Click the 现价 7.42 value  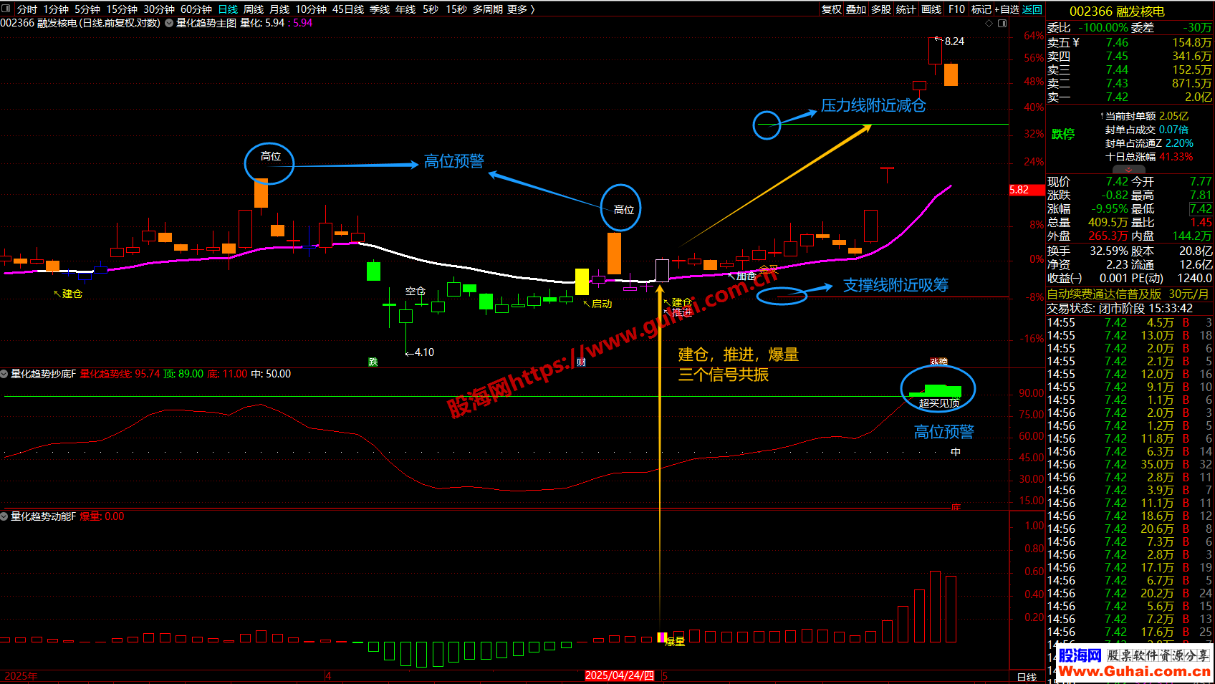[1117, 182]
